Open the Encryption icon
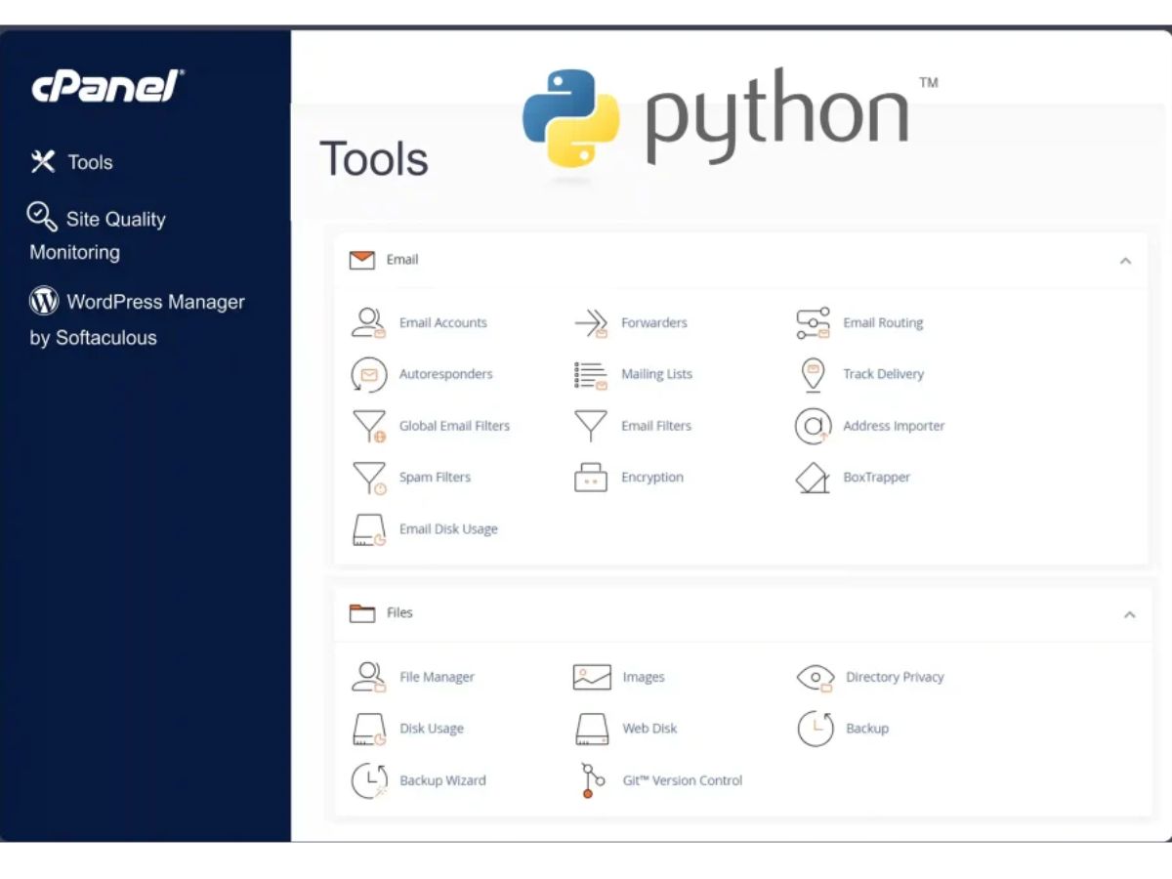 coord(591,478)
